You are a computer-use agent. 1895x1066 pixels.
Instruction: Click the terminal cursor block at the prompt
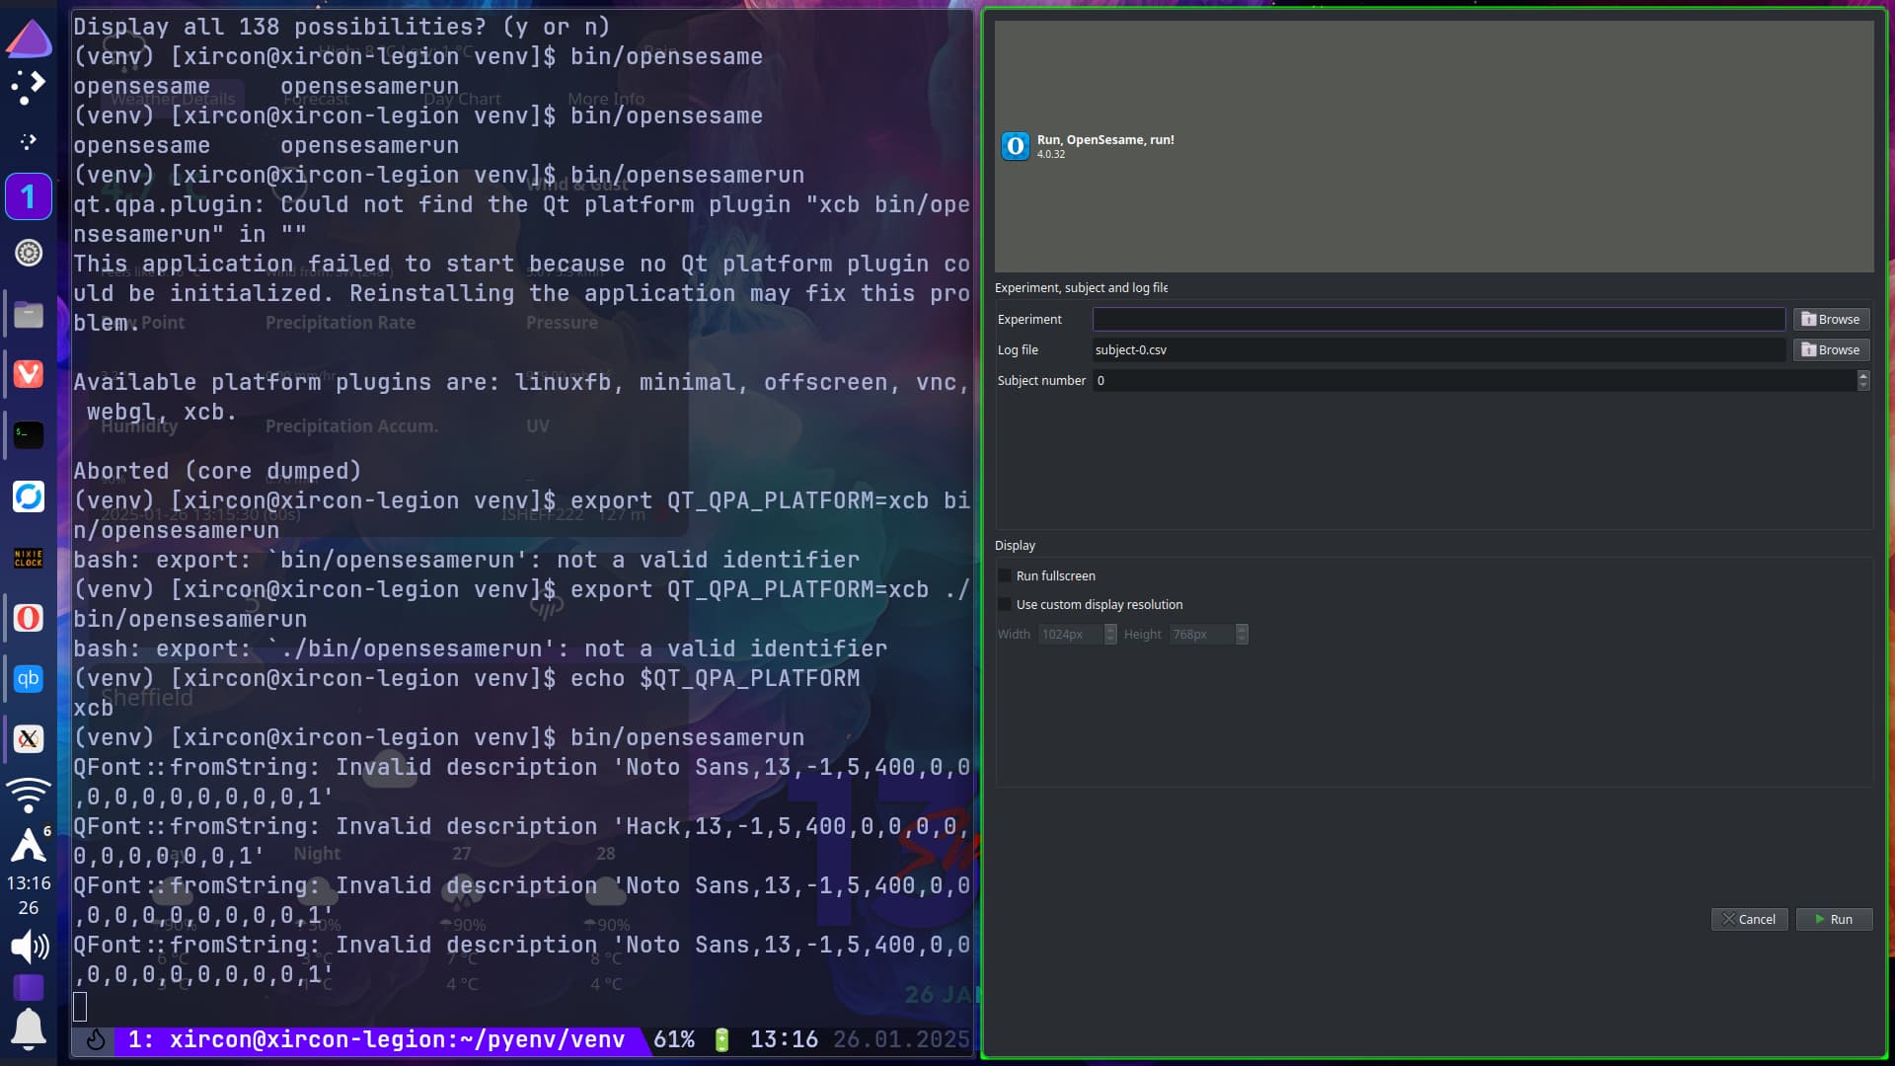[x=80, y=1006]
